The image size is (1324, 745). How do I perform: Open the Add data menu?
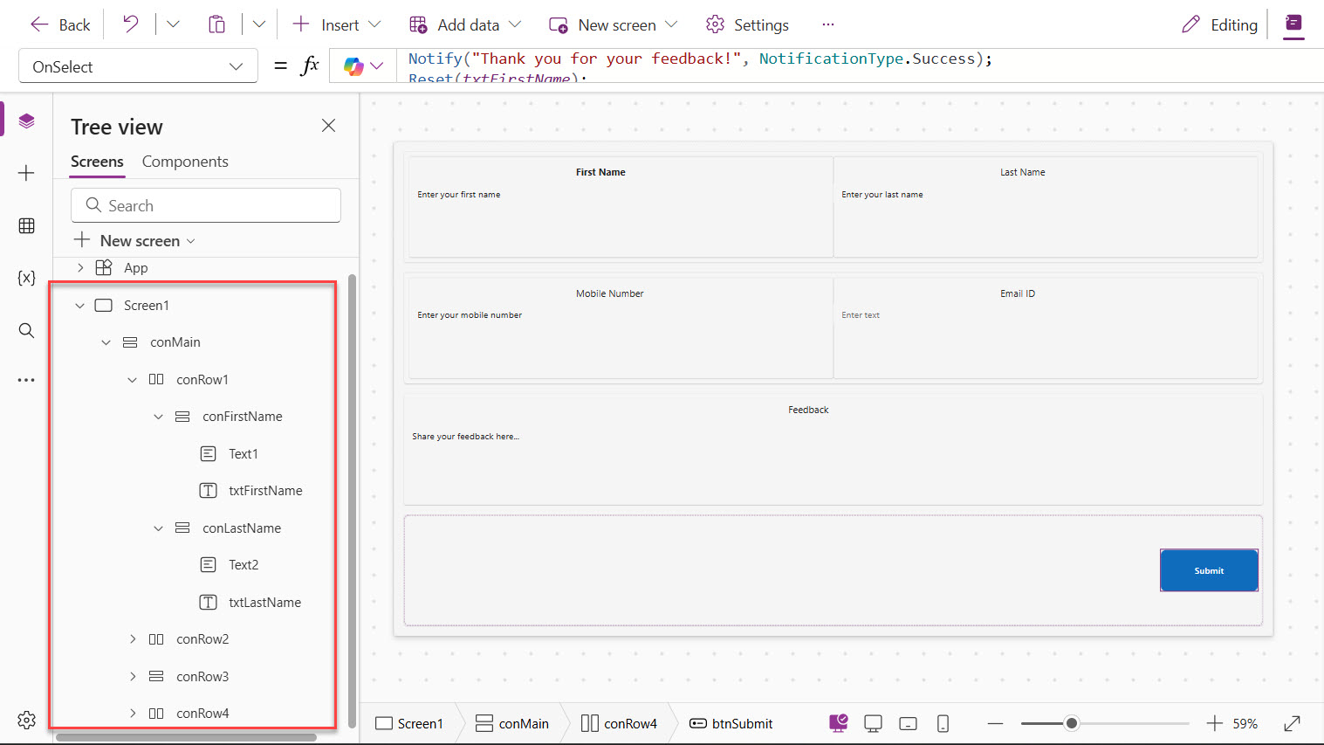(x=464, y=24)
